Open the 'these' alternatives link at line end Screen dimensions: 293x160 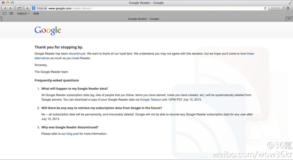pyautogui.click(x=250, y=54)
